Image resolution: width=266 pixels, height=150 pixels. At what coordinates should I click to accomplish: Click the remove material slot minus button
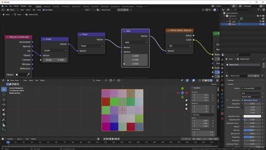click(264, 67)
